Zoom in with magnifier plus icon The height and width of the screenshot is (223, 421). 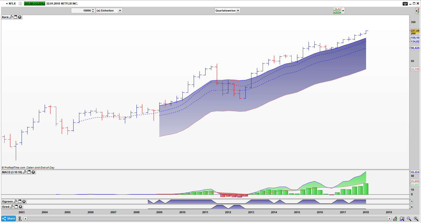coord(416,219)
